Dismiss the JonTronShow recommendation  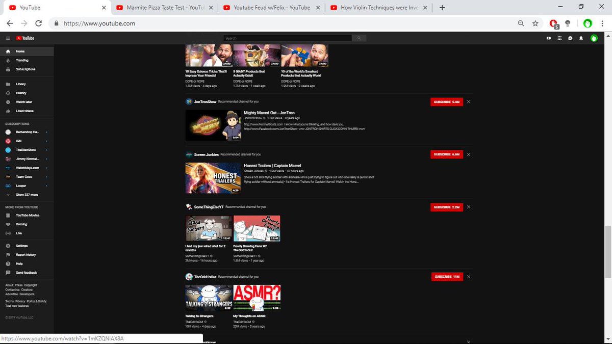coord(469,102)
